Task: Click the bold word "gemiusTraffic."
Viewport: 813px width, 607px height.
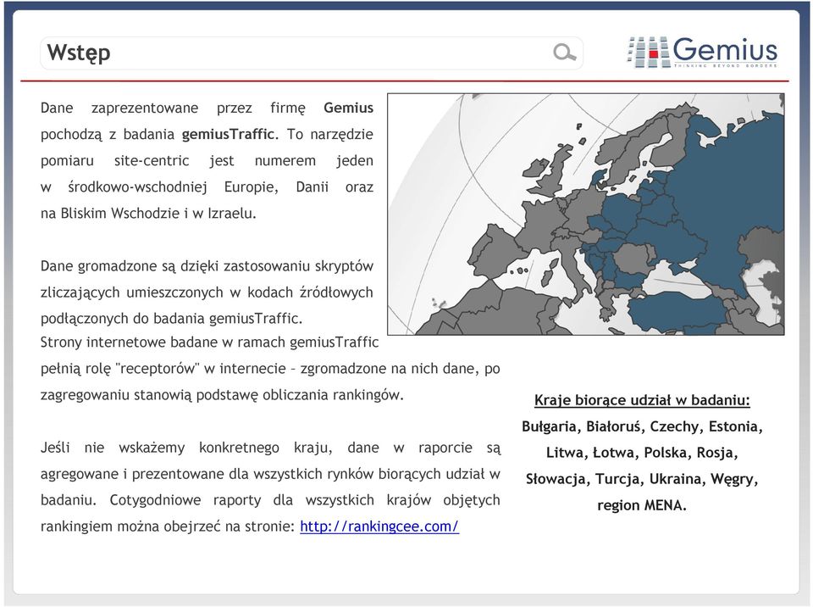Action: 230,134
